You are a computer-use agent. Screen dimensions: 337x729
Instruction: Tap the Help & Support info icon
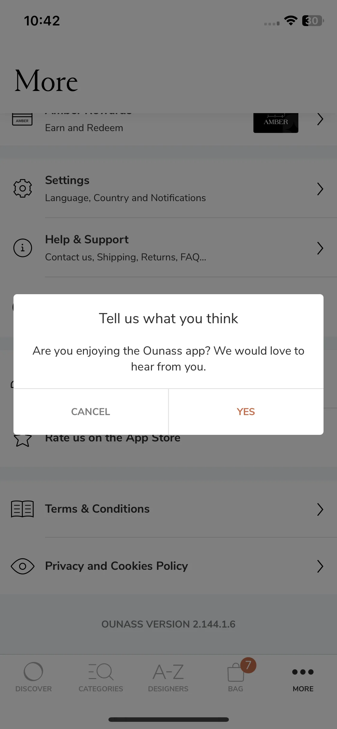coord(22,248)
